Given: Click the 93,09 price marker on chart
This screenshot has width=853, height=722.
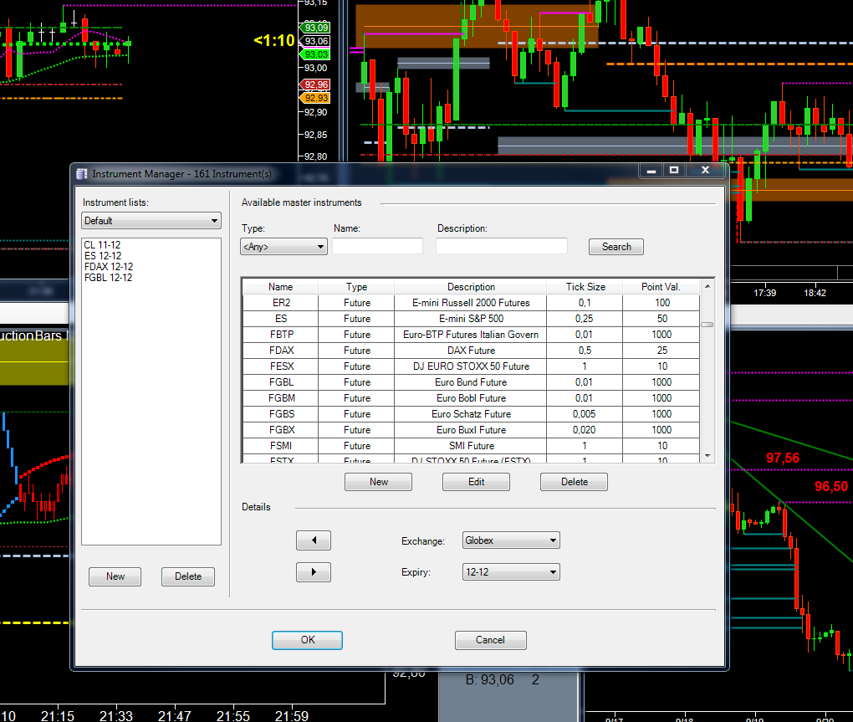Looking at the screenshot, I should click(315, 28).
